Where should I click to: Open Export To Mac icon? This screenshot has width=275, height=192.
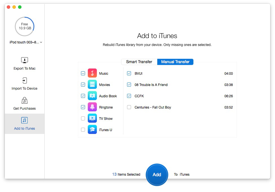pyautogui.click(x=25, y=60)
